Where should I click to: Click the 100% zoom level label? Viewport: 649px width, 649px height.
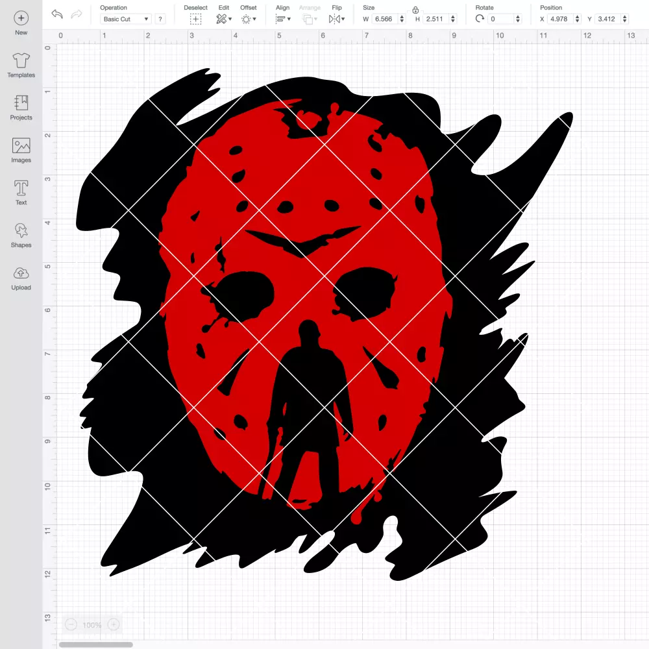(x=92, y=625)
